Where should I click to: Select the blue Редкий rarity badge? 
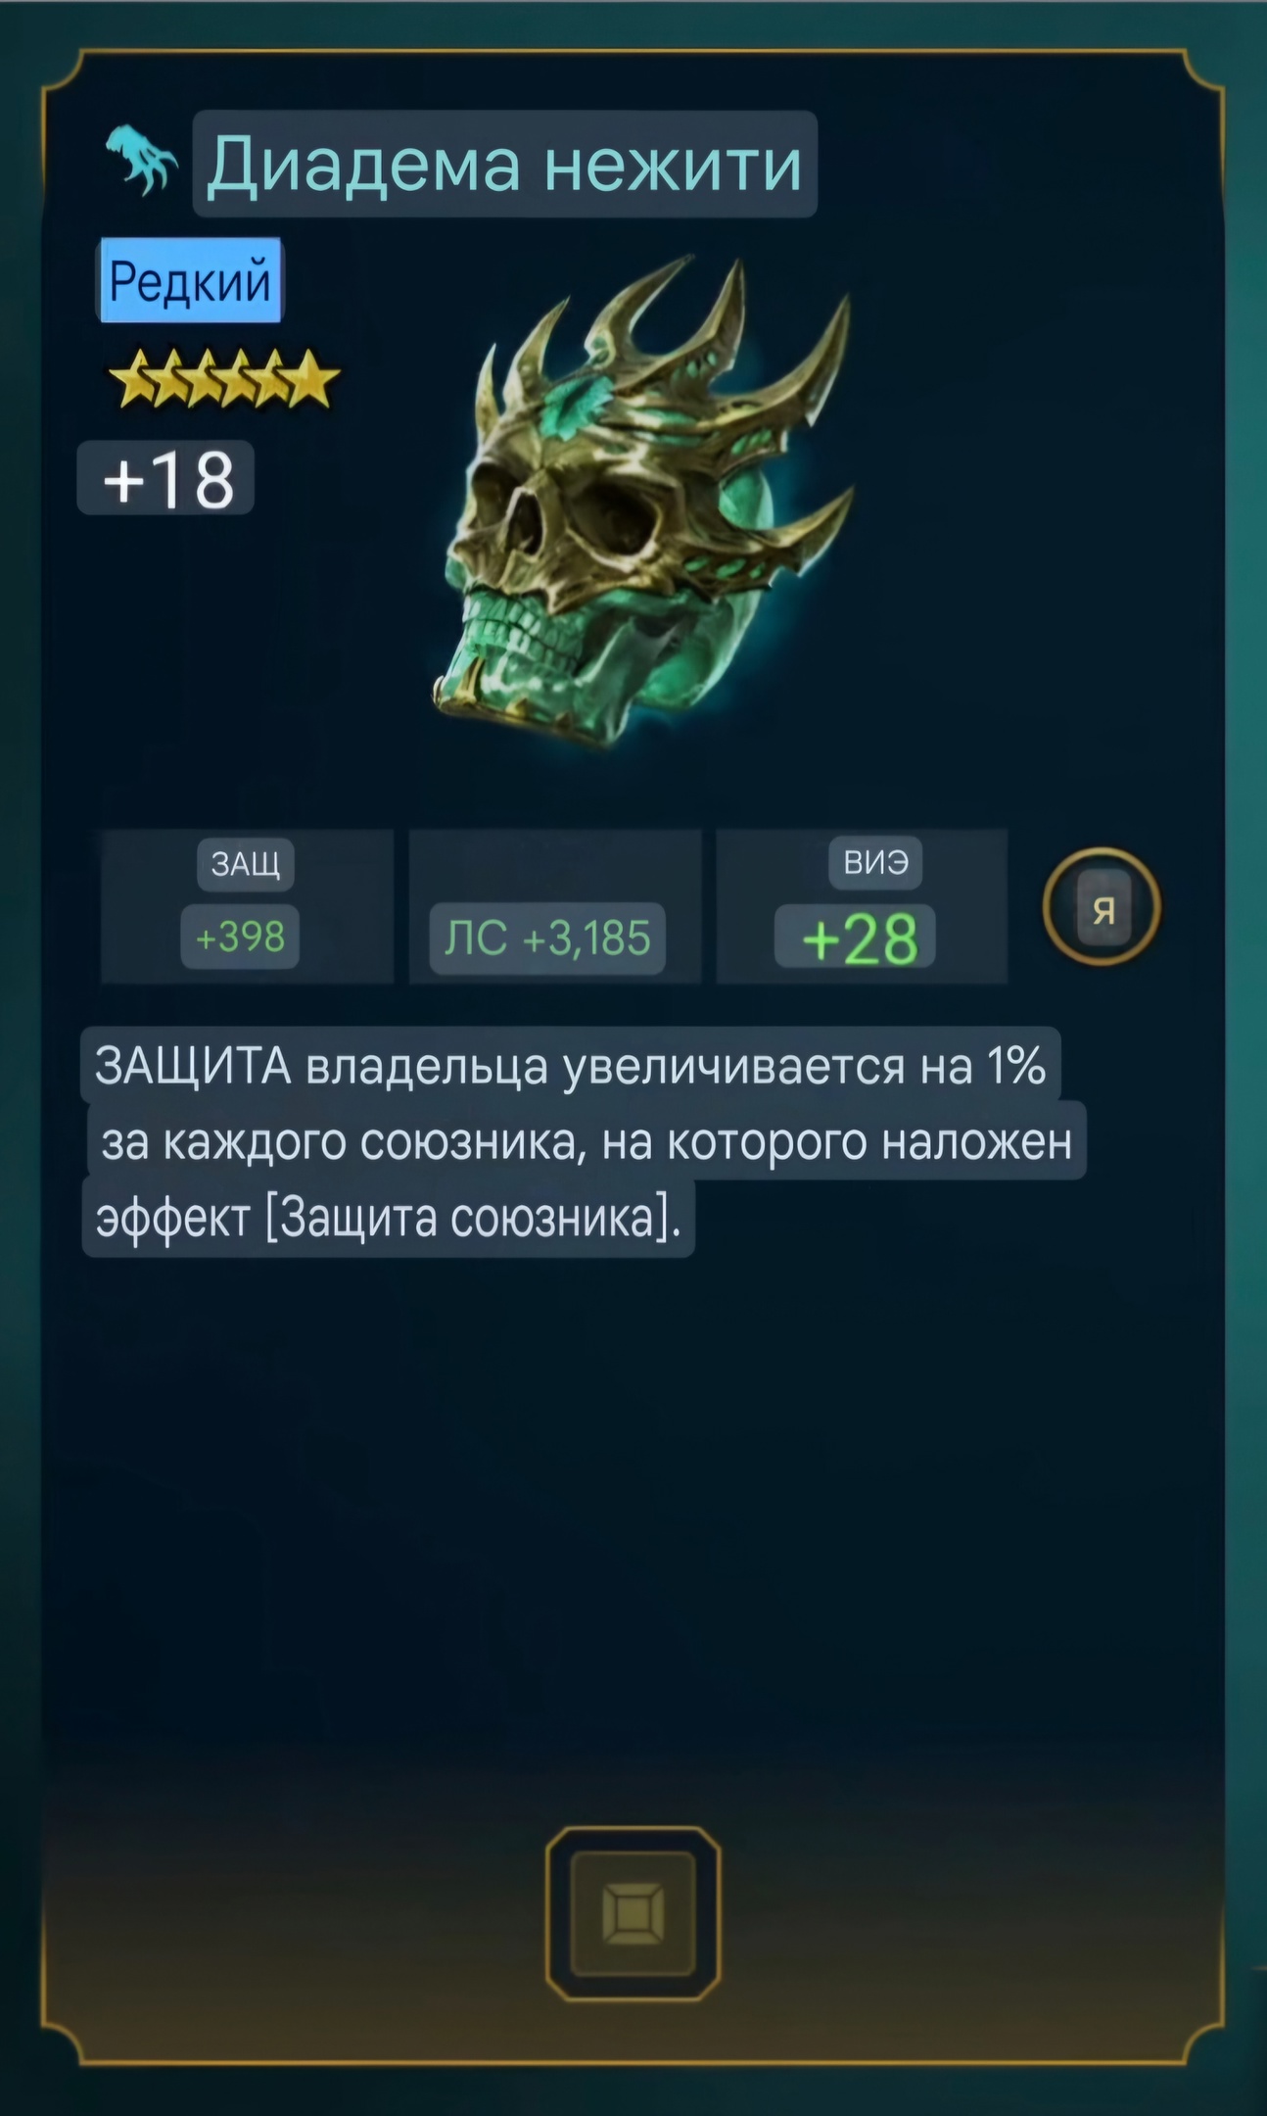click(190, 281)
